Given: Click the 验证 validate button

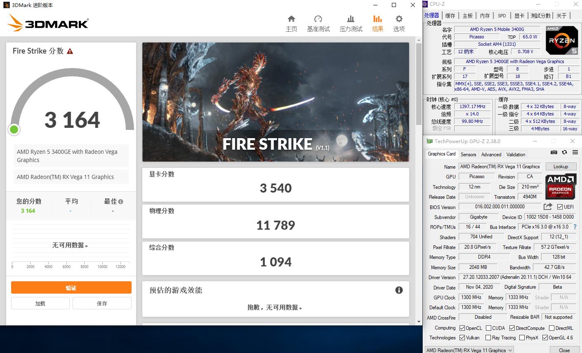Looking at the screenshot, I should pyautogui.click(x=71, y=287).
